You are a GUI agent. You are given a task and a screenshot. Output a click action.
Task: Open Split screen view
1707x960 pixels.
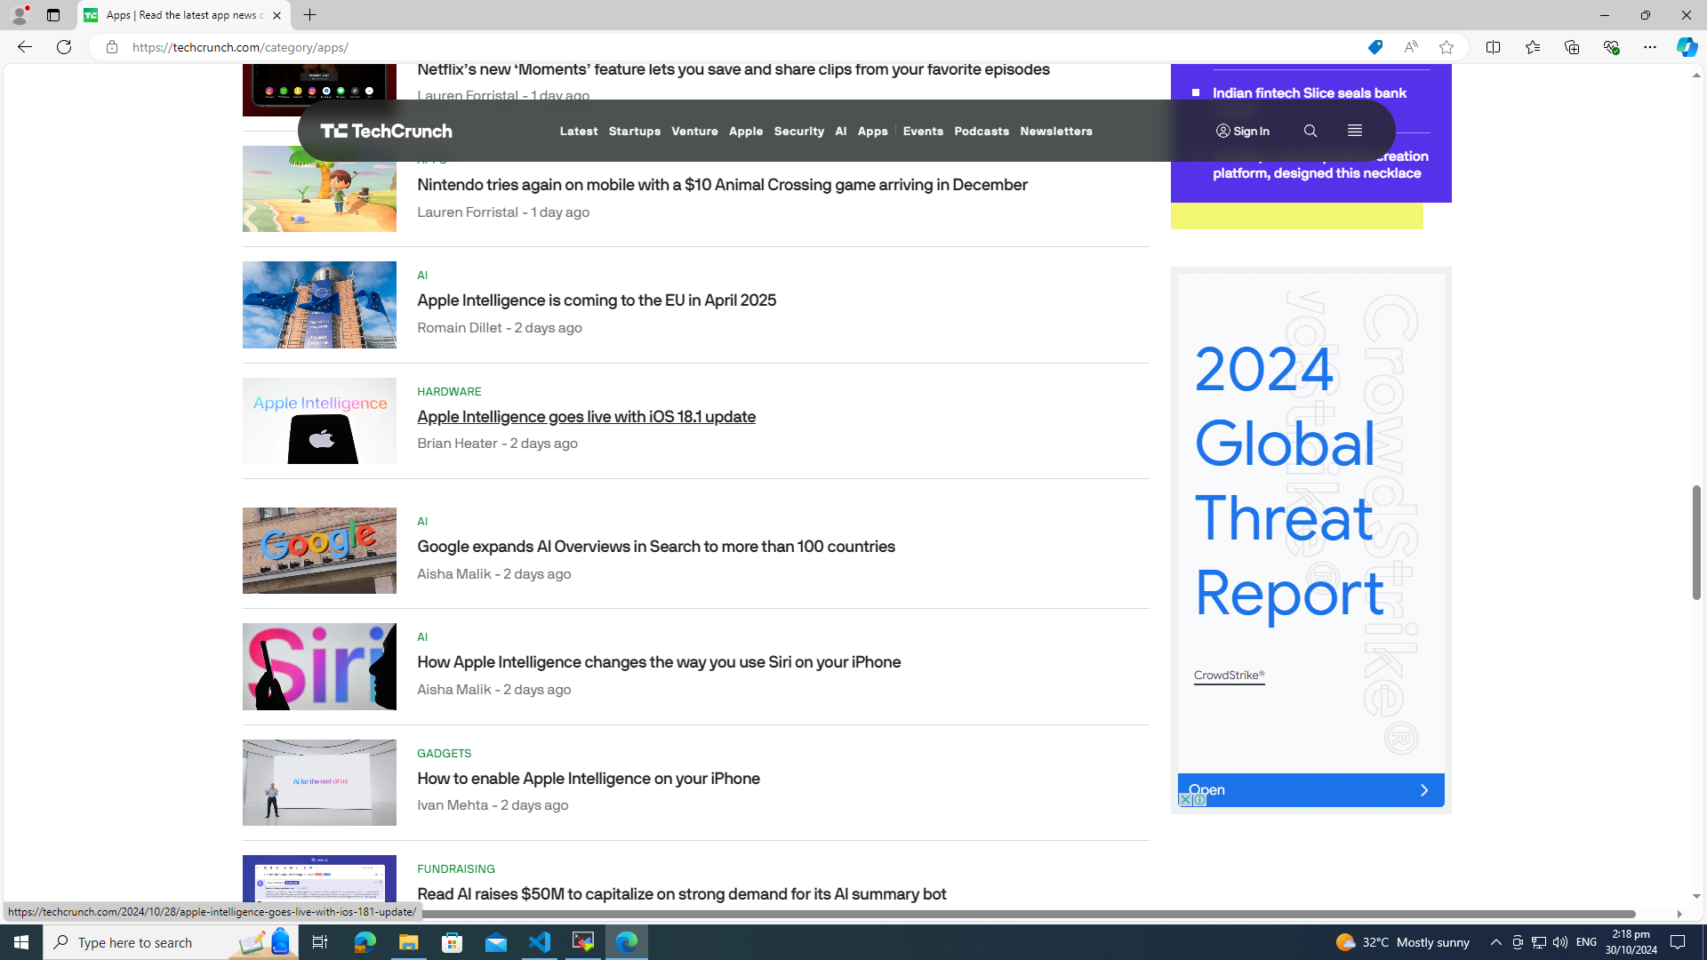(1493, 47)
